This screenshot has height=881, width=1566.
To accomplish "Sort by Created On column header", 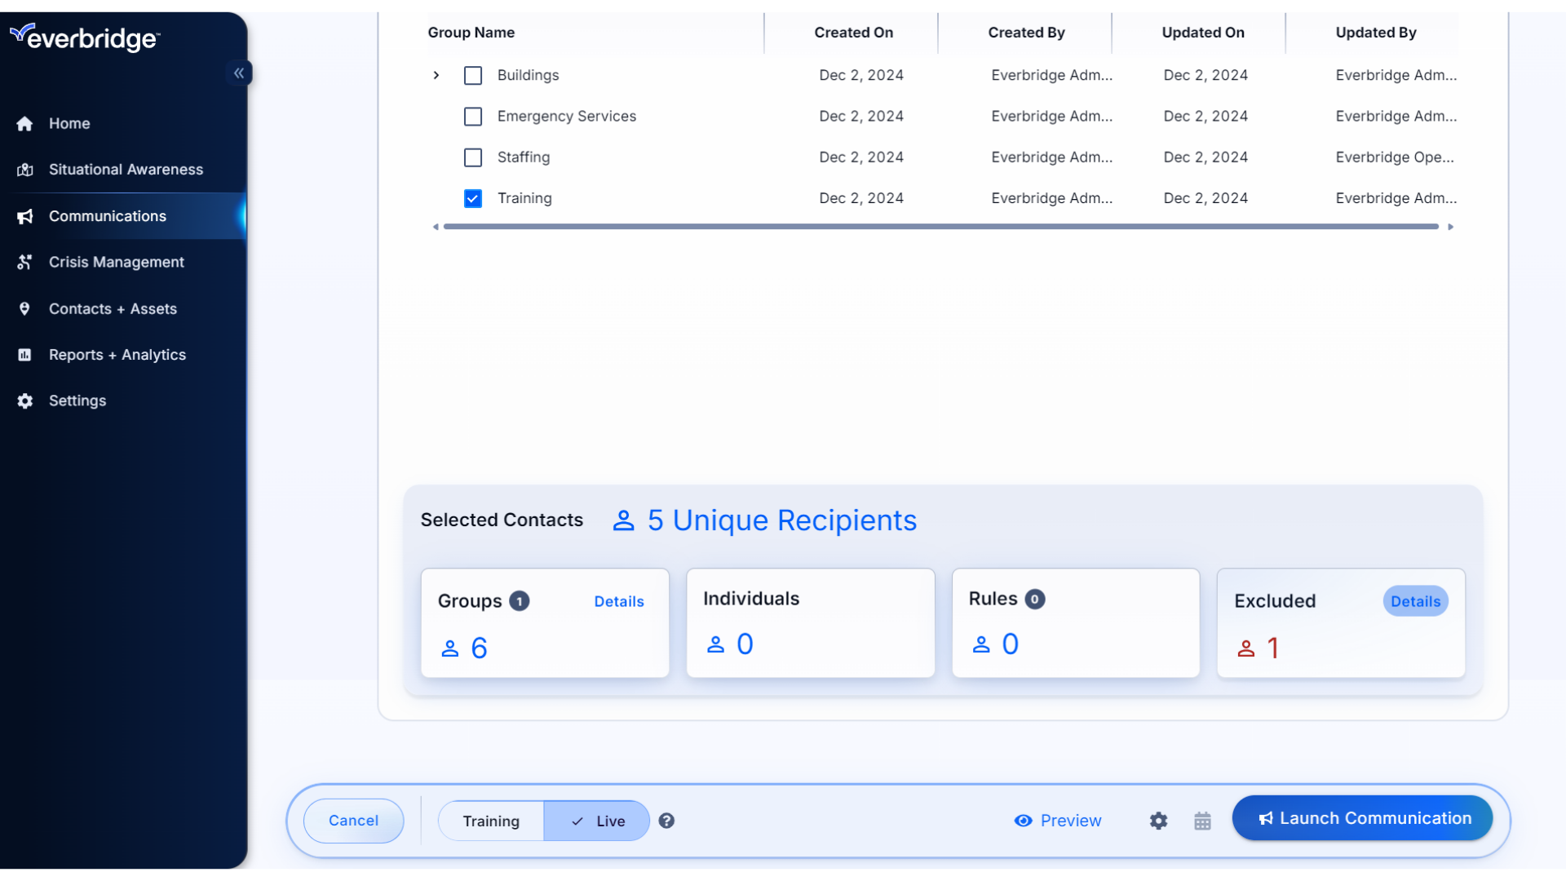I will click(x=853, y=33).
